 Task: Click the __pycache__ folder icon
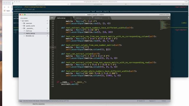24,28
